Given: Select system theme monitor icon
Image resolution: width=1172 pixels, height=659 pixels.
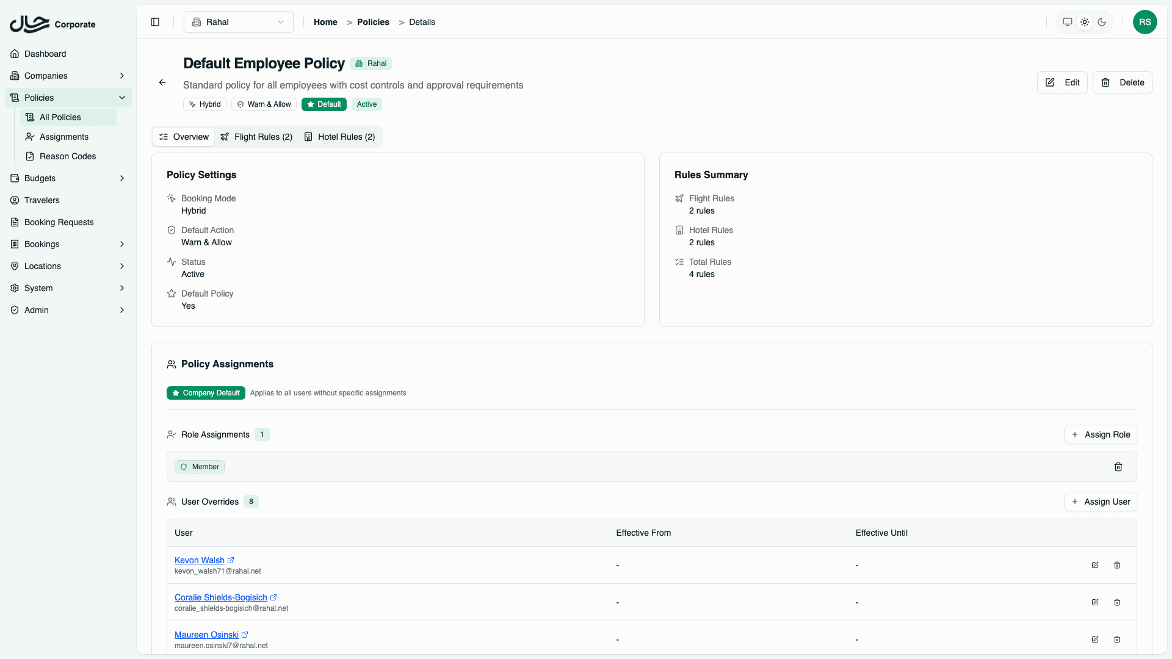Looking at the screenshot, I should [1067, 22].
